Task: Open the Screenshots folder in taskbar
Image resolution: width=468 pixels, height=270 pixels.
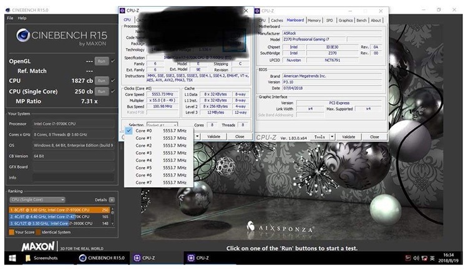Action: [41, 258]
